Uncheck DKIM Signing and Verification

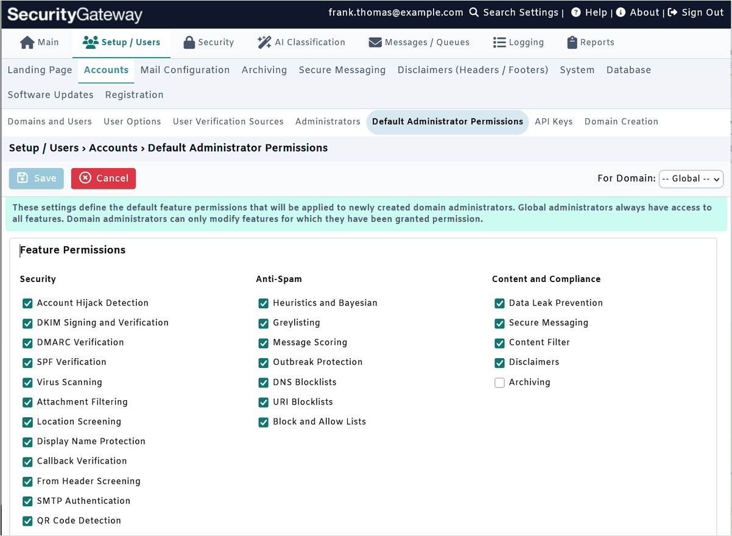(x=27, y=323)
